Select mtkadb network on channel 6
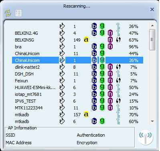 77,121
